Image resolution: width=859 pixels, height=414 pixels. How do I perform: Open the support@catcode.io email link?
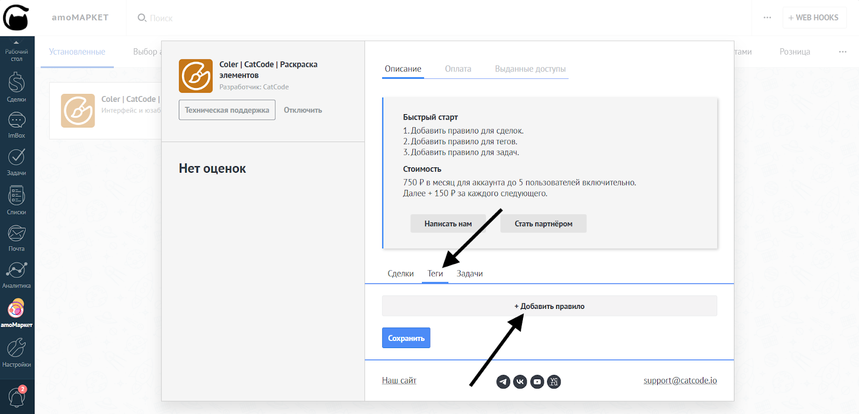coord(680,380)
